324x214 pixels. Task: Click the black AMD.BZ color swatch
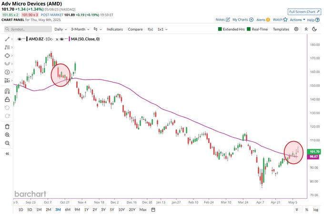pyautogui.click(x=27, y=39)
